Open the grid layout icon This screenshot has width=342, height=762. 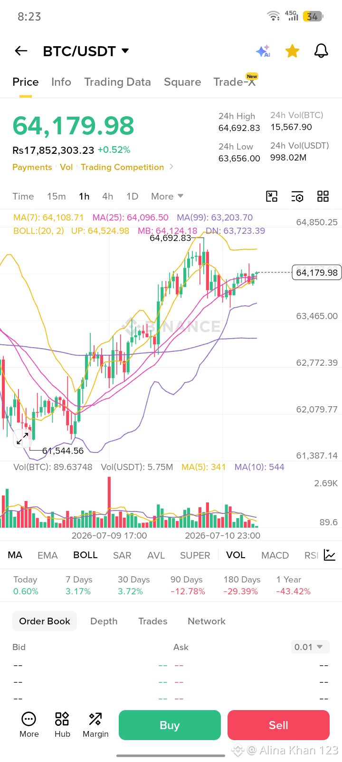(323, 196)
